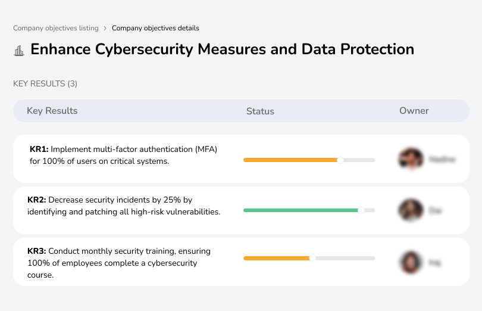
Task: Click the breadcrumb chevron separator
Action: [x=105, y=29]
